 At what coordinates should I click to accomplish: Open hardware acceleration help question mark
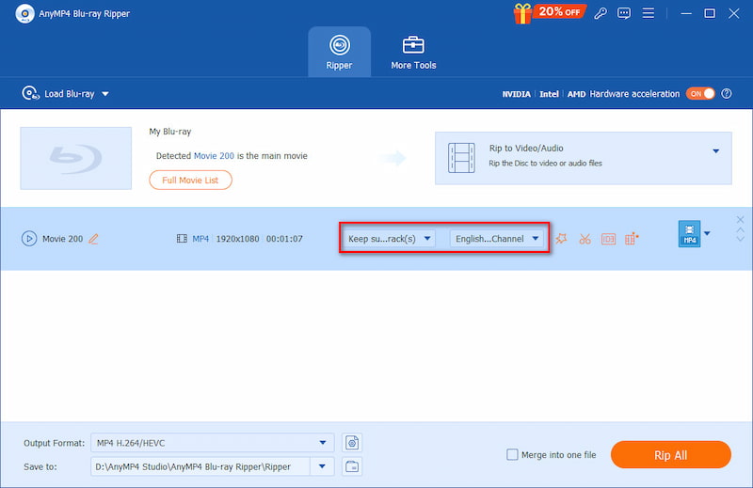tap(727, 94)
